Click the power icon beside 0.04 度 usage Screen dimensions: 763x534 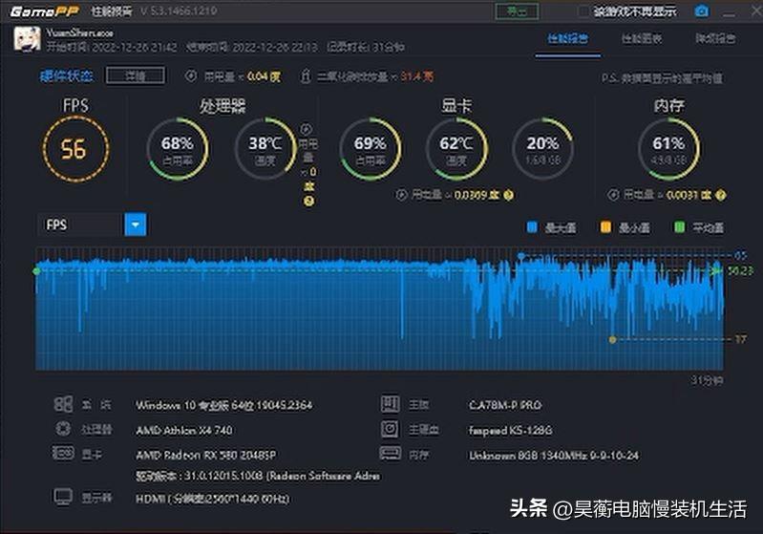[191, 75]
